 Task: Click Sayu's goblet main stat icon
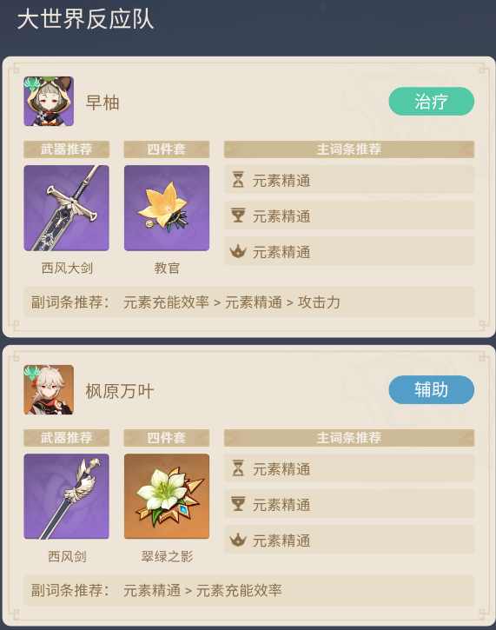[x=238, y=216]
